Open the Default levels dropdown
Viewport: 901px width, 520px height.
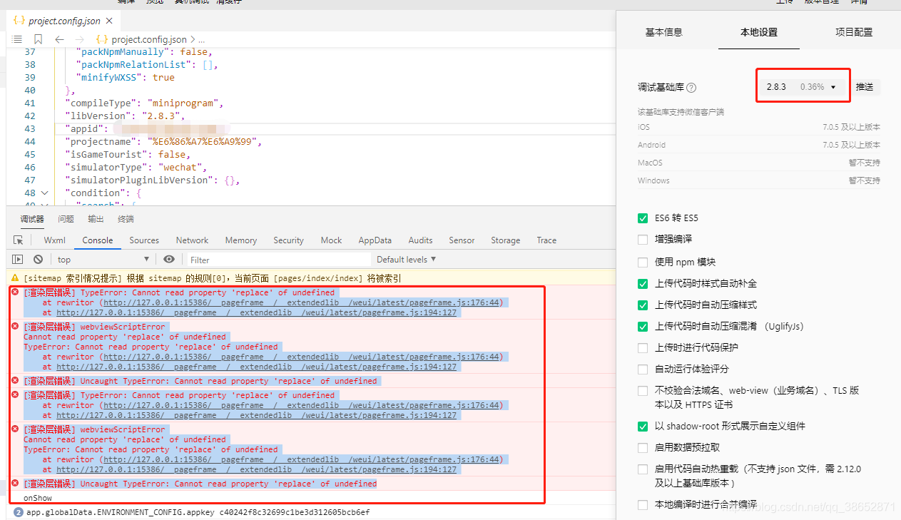pyautogui.click(x=406, y=259)
